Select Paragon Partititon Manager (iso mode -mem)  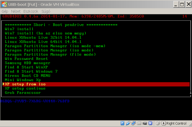55,46
